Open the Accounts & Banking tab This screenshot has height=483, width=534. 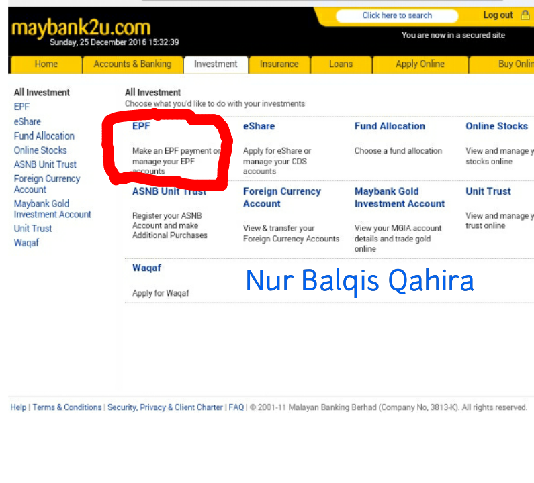pyautogui.click(x=132, y=64)
